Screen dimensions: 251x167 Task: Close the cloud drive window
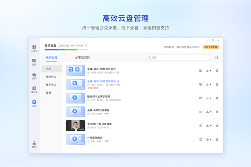pyautogui.click(x=218, y=40)
